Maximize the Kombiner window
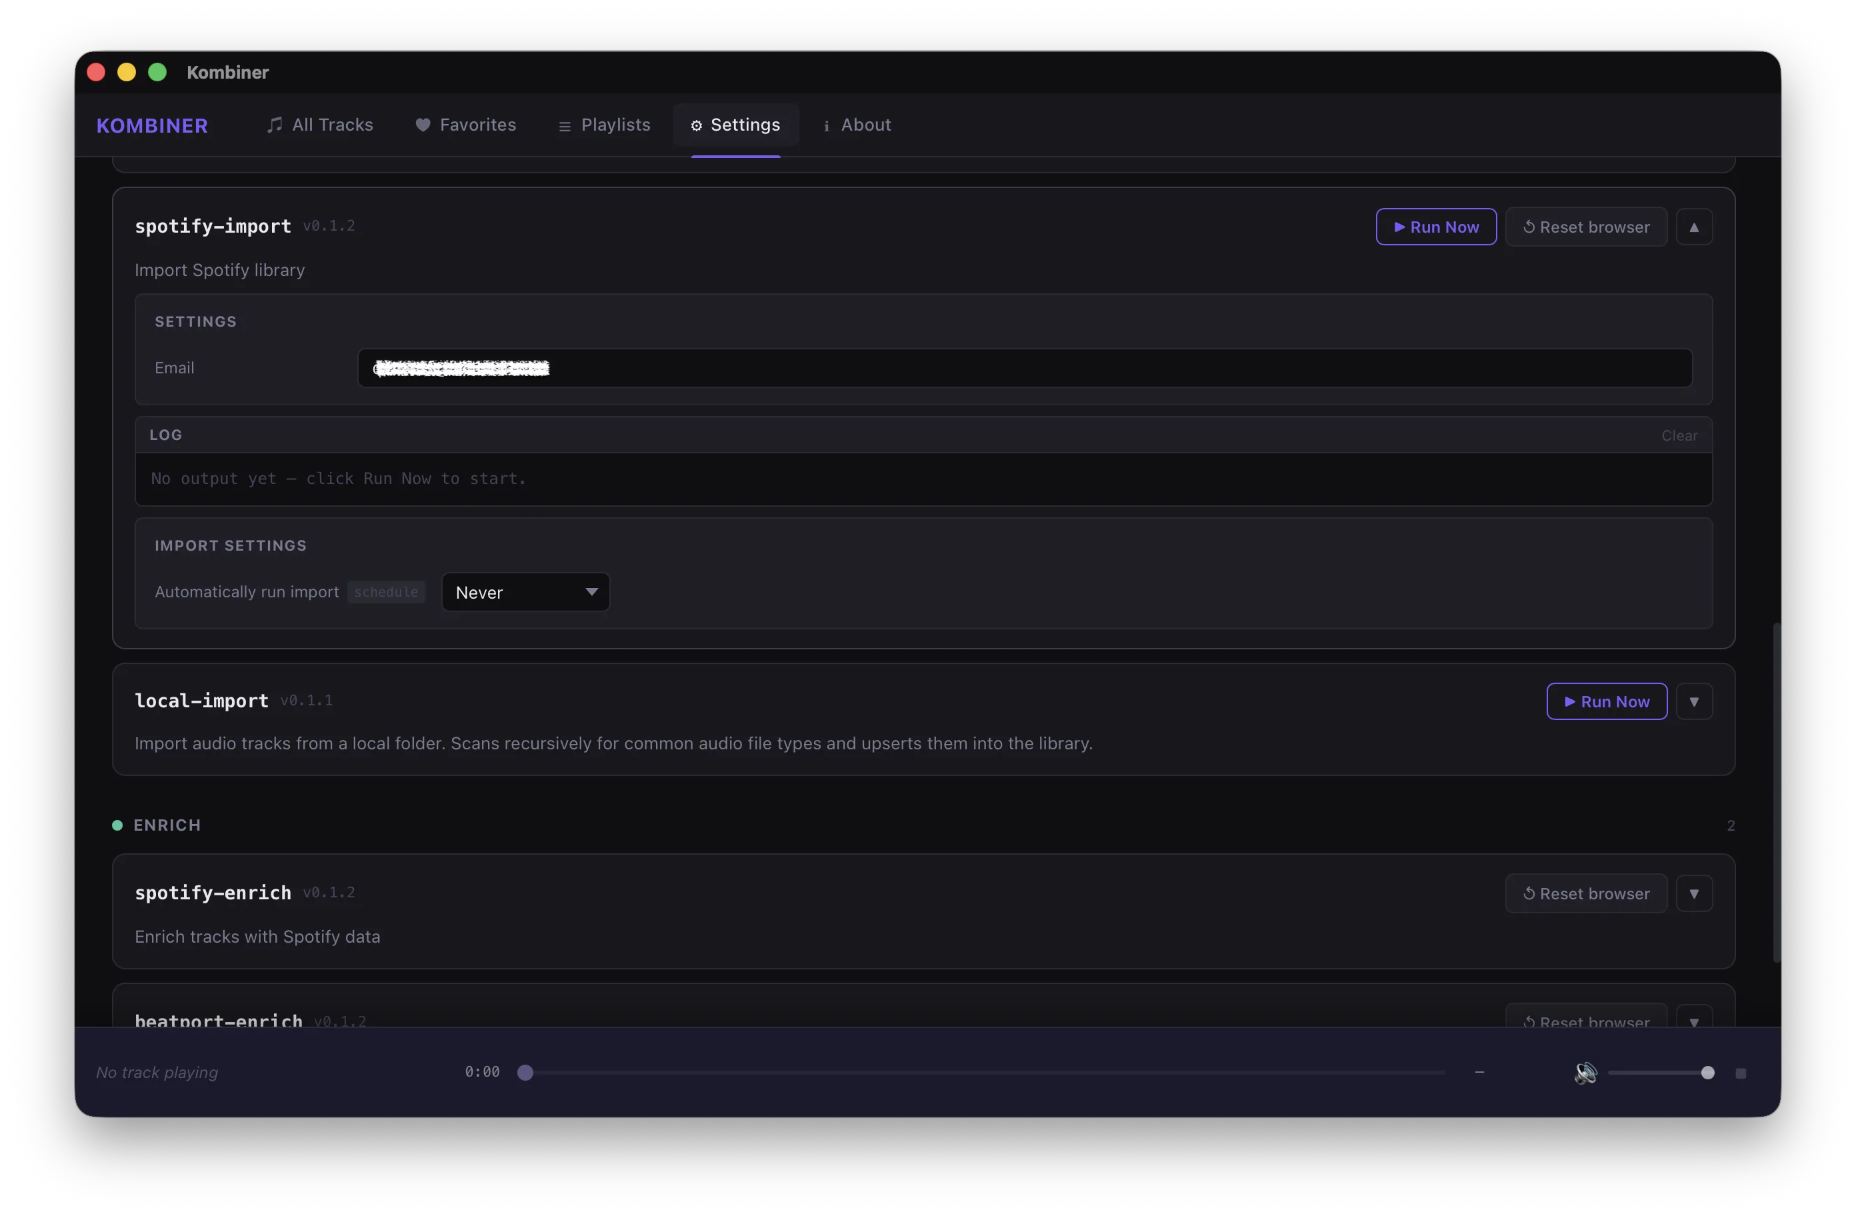 [x=157, y=73]
